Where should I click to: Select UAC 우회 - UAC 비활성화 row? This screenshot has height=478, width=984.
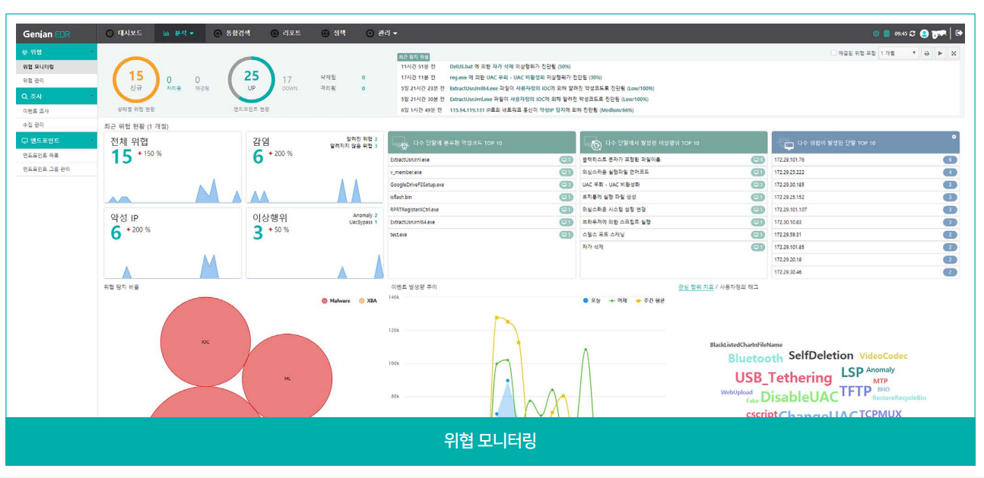point(673,185)
